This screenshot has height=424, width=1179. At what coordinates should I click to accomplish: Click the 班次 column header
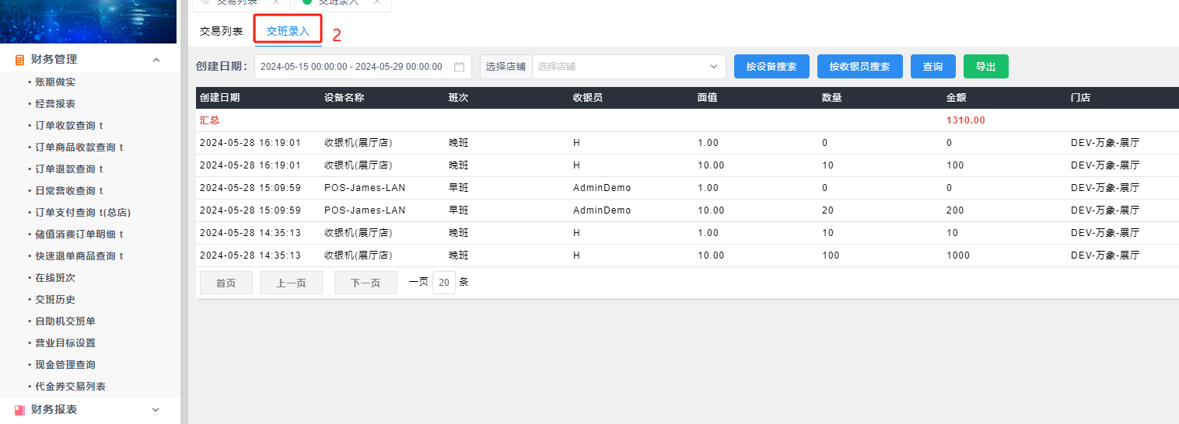(x=459, y=98)
